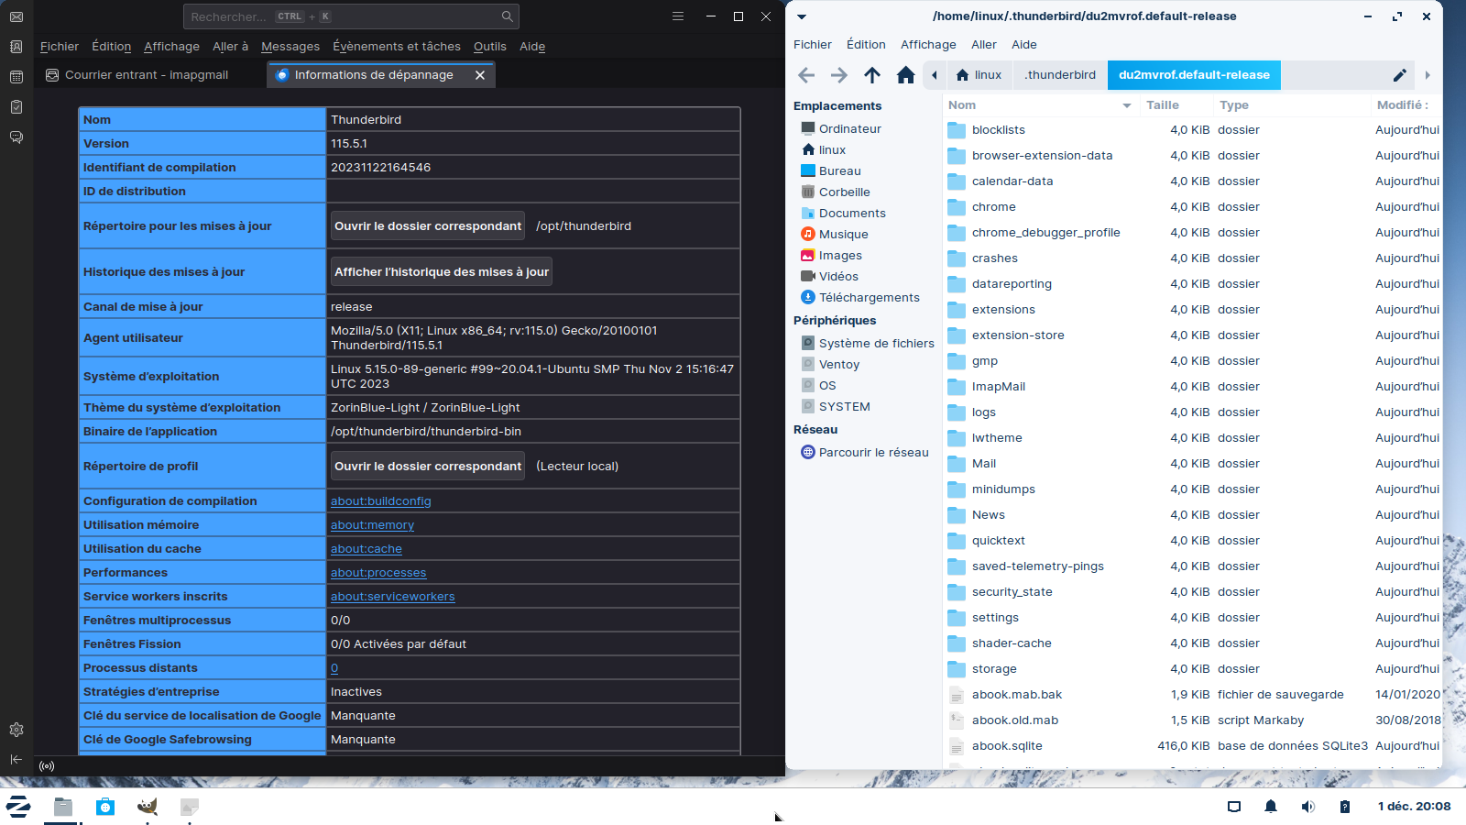Open the about:cache link

pyautogui.click(x=366, y=549)
